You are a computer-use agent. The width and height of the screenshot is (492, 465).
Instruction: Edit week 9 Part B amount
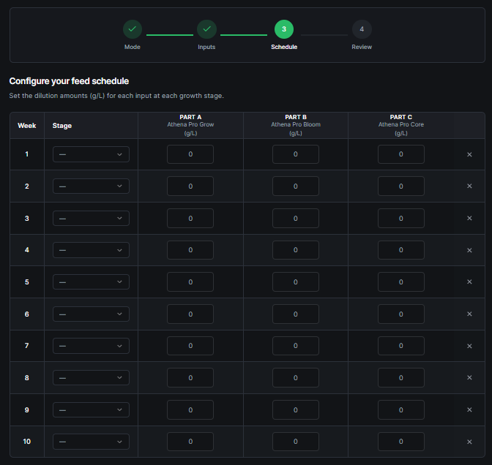(296, 410)
